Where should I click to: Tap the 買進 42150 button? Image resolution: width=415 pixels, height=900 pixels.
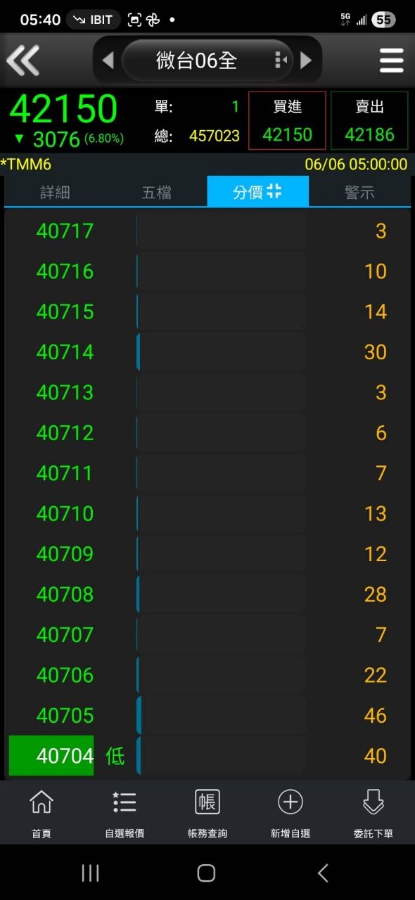pyautogui.click(x=287, y=120)
